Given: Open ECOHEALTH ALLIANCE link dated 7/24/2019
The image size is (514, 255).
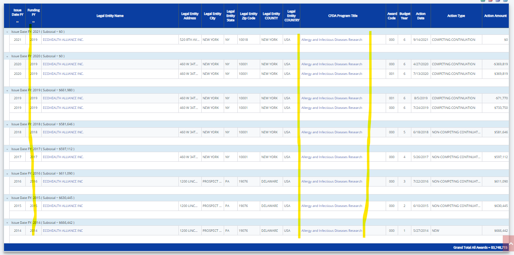Looking at the screenshot, I should pos(63,108).
